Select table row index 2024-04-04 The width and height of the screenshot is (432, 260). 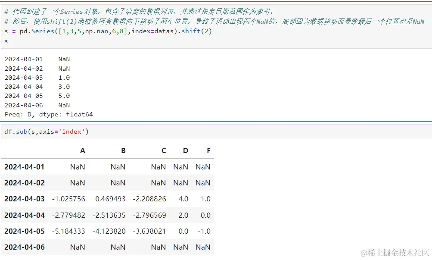tap(24, 215)
